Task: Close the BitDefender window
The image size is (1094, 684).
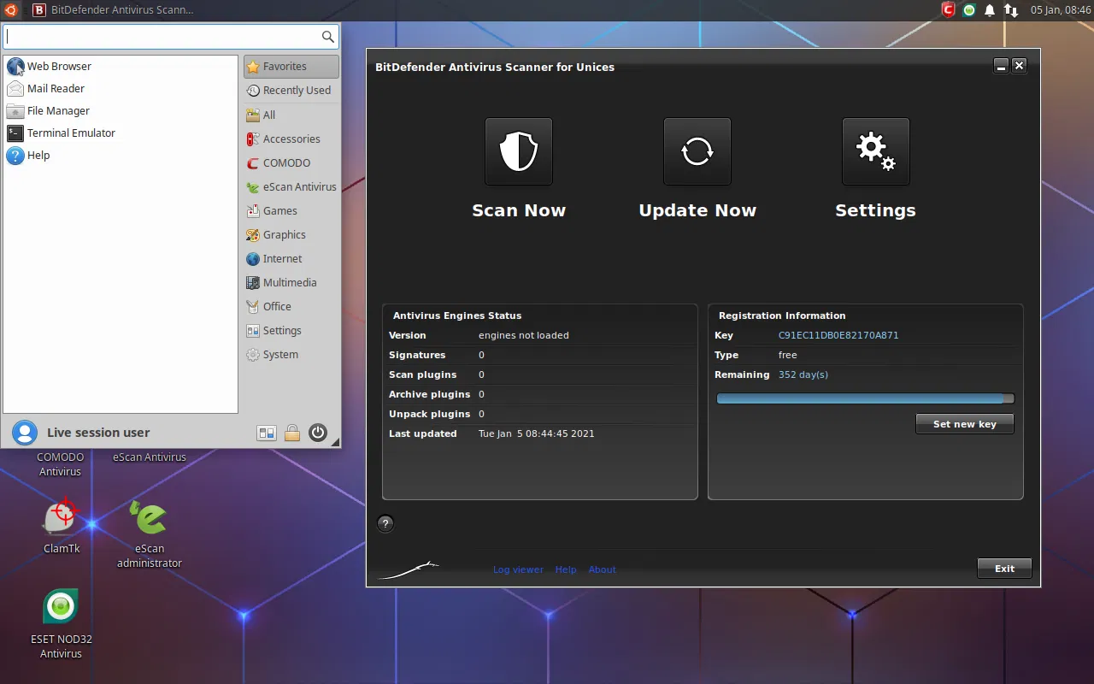Action: point(1019,66)
